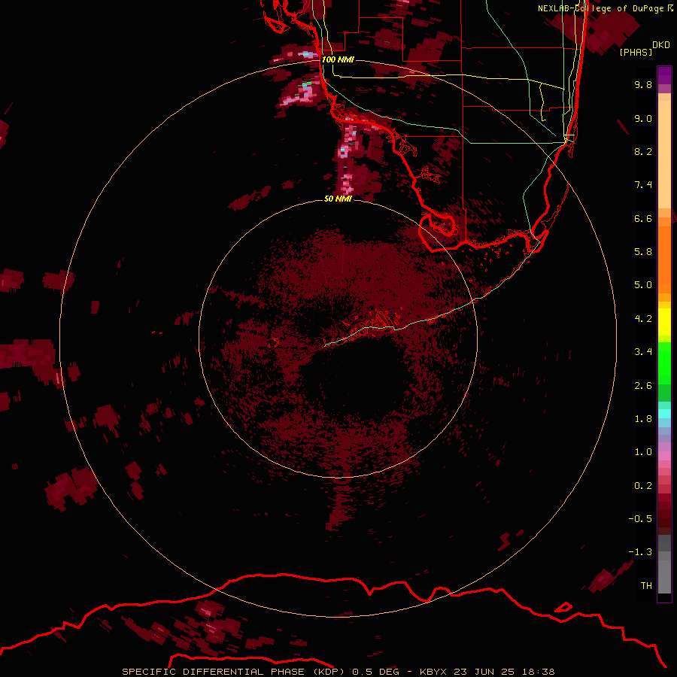Pick the pale peach color bar segment

tap(664, 154)
